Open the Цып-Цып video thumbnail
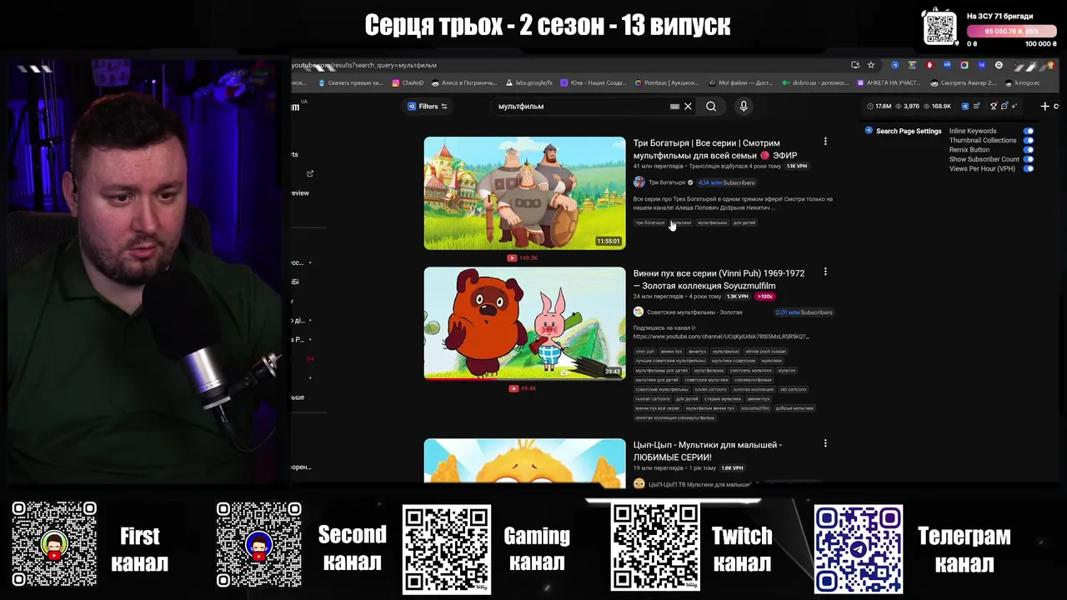1067x600 pixels. pos(524,463)
